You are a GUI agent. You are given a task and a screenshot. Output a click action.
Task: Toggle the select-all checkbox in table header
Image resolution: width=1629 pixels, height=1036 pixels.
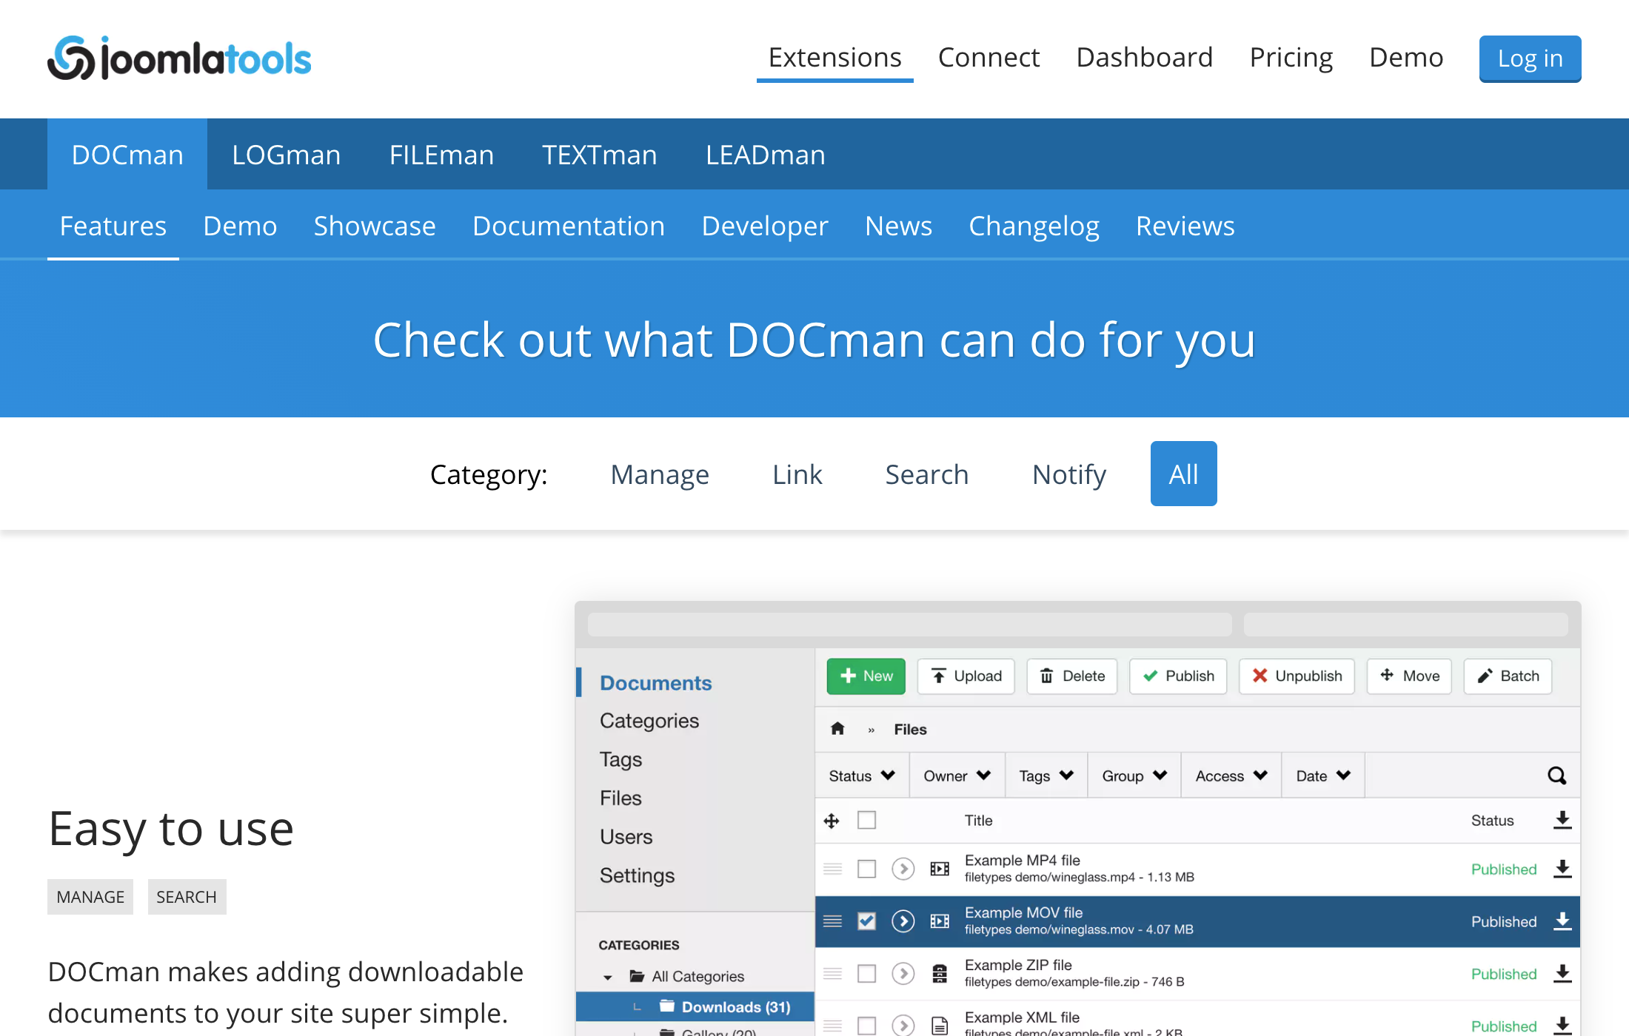click(866, 820)
